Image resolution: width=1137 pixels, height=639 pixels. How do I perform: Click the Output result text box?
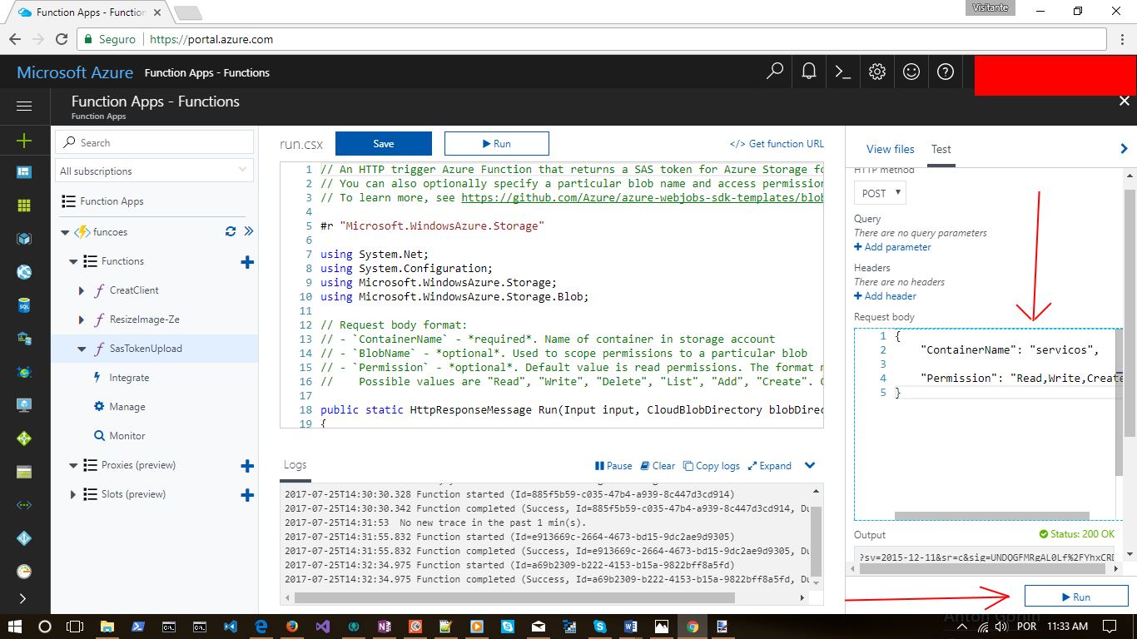click(x=982, y=557)
